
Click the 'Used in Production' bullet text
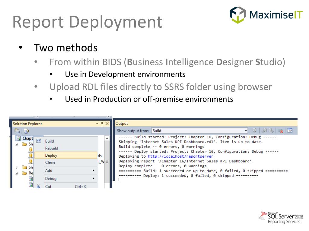(149, 99)
